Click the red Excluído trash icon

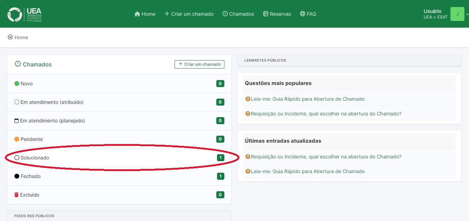pyautogui.click(x=16, y=195)
